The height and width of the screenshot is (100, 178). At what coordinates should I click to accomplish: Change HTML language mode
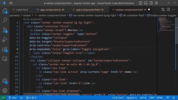(160, 97)
